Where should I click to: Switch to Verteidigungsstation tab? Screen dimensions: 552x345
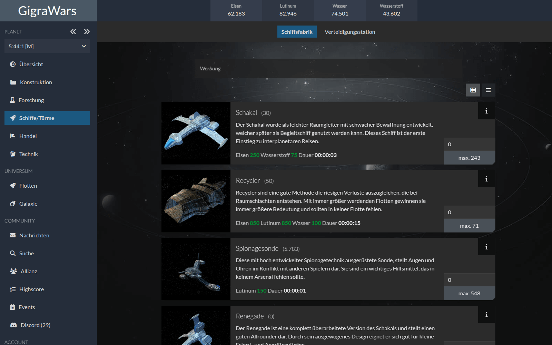click(x=350, y=32)
